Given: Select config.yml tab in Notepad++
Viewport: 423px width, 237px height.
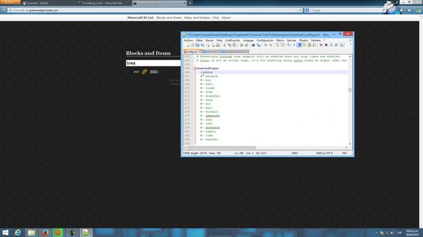Looking at the screenshot, I should (x=192, y=51).
